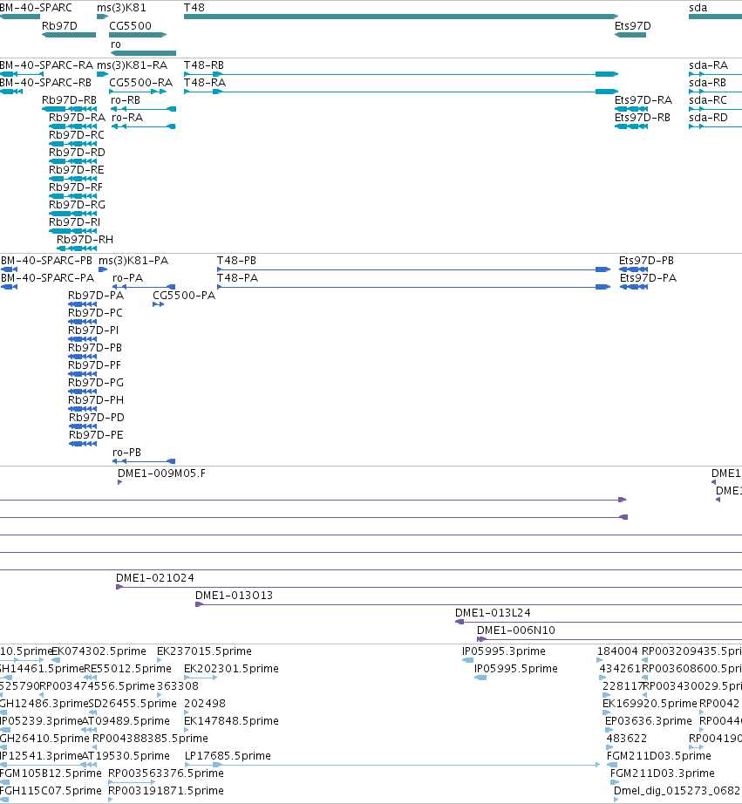Select the DME1-021O24 BAC clone
Viewport: 742px width, 804px height.
pyautogui.click(x=155, y=578)
